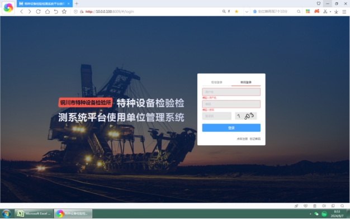Open the downloads arrow icon
This screenshot has height=219, width=350.
[x=336, y=12]
